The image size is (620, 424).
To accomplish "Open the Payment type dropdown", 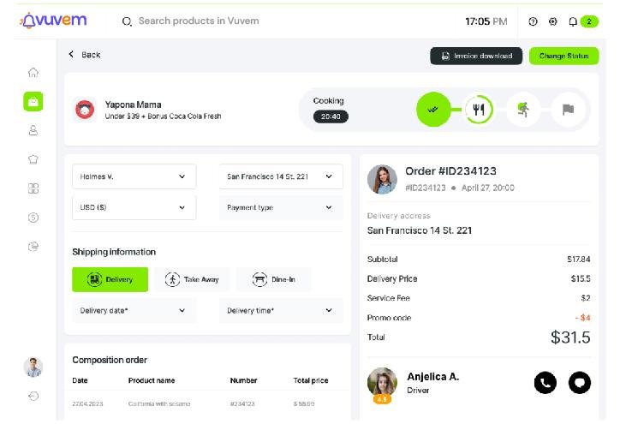I will point(281,207).
